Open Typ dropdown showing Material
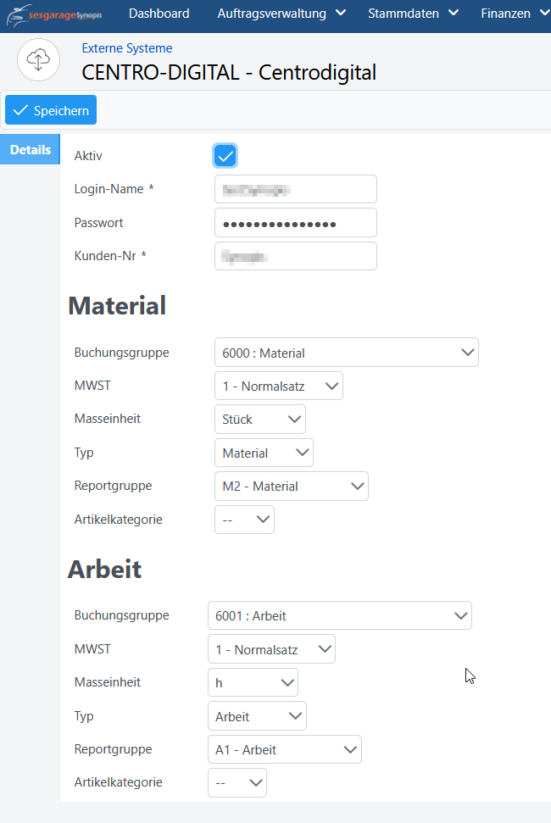 click(264, 453)
